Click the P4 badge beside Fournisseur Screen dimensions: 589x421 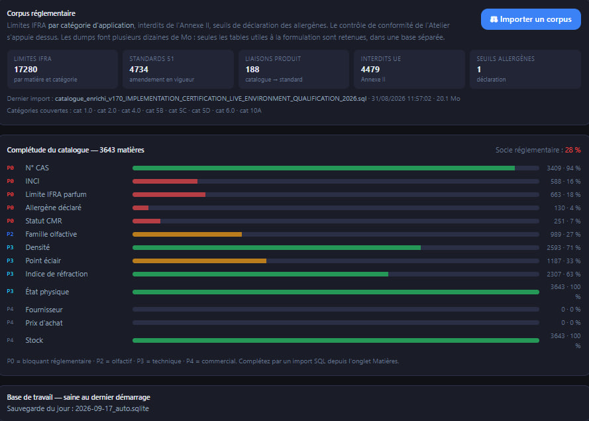pyautogui.click(x=10, y=309)
